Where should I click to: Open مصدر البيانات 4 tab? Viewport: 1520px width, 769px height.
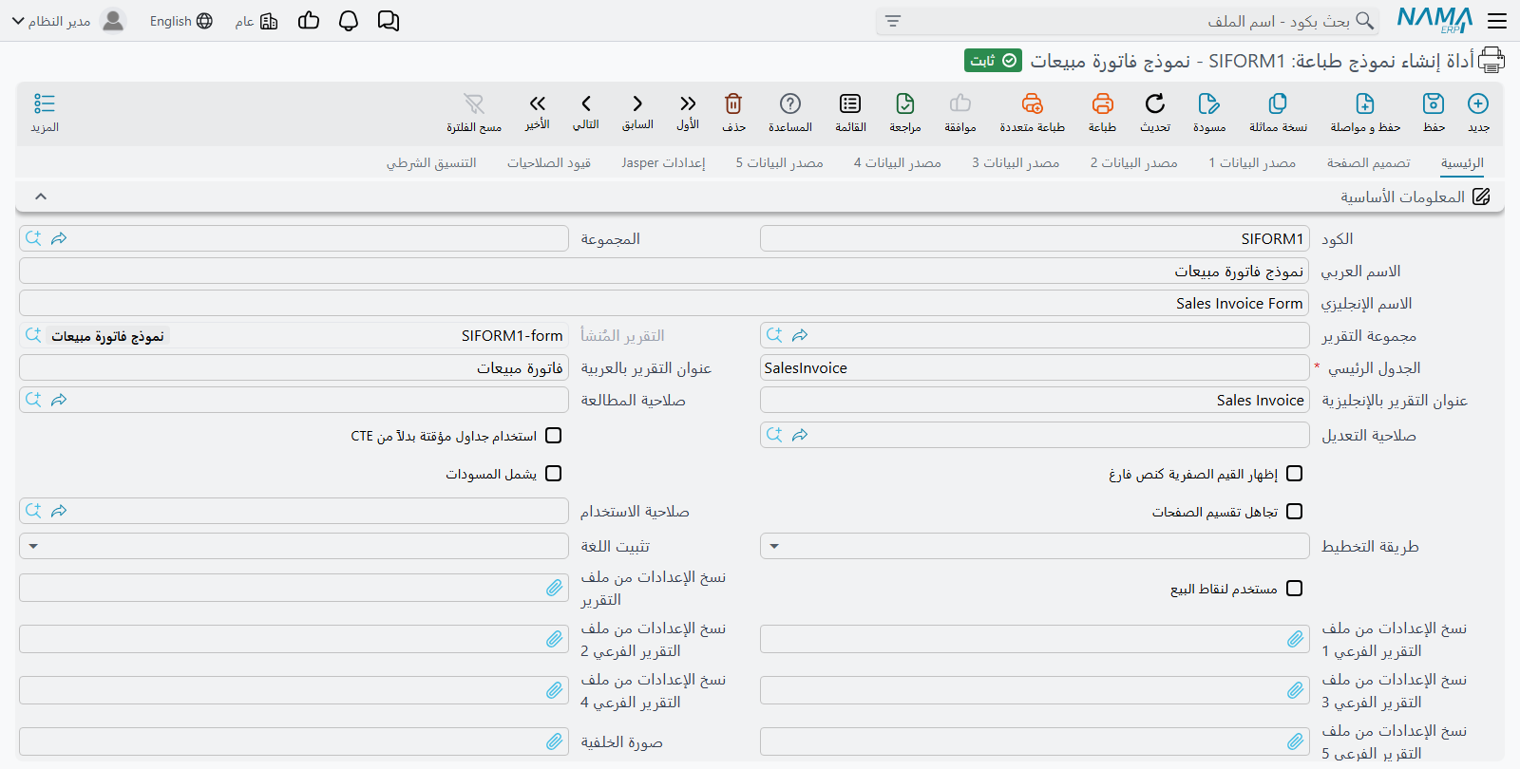click(x=898, y=162)
